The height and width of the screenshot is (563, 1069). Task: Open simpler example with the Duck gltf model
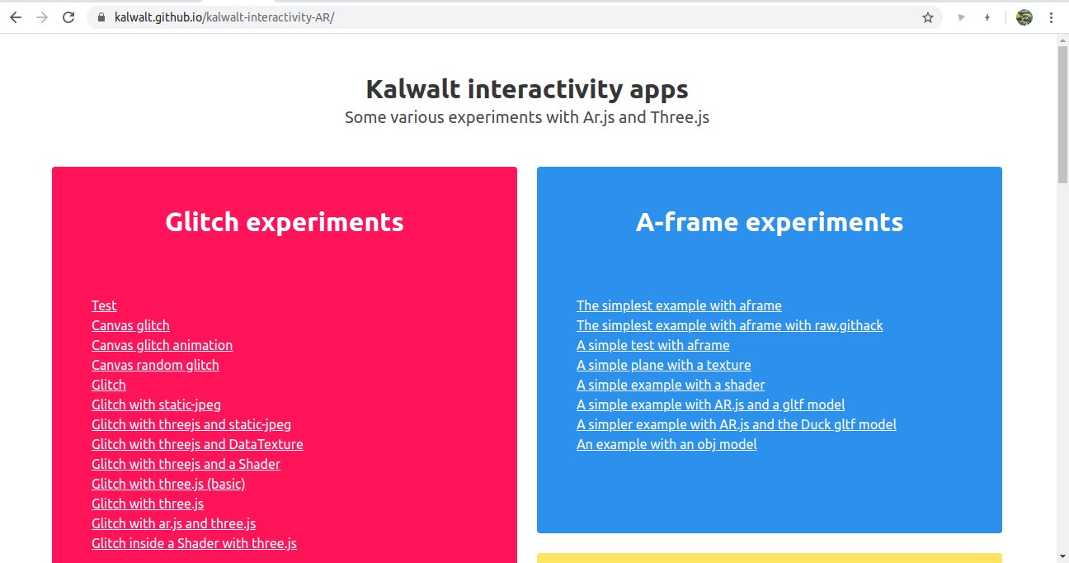tap(737, 424)
